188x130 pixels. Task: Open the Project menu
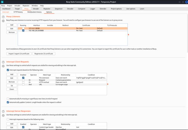tap(10, 6)
